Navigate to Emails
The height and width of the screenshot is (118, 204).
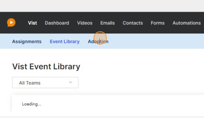coord(107,23)
